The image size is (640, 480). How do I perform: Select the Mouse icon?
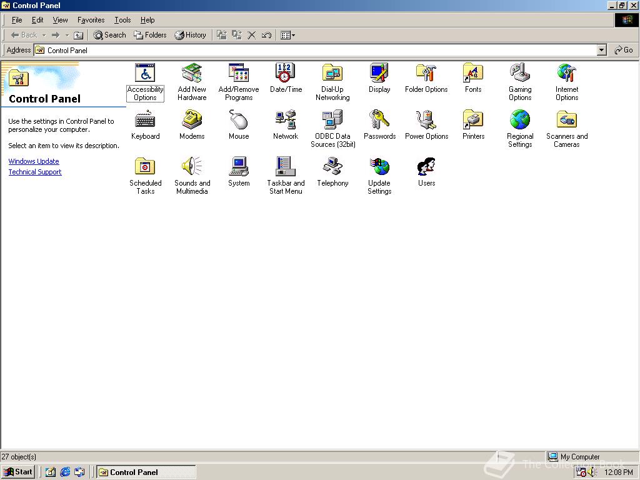click(x=239, y=119)
